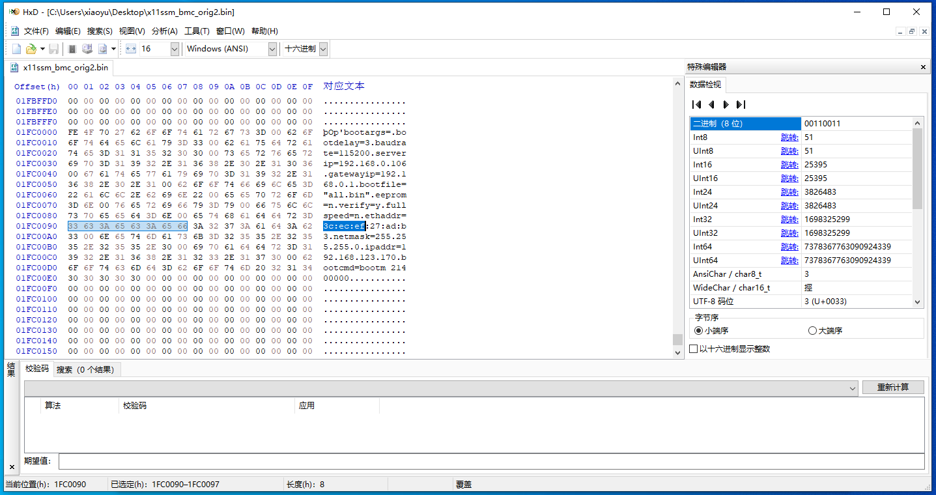Click the 期望值 input field
The height and width of the screenshot is (495, 936).
(x=491, y=461)
